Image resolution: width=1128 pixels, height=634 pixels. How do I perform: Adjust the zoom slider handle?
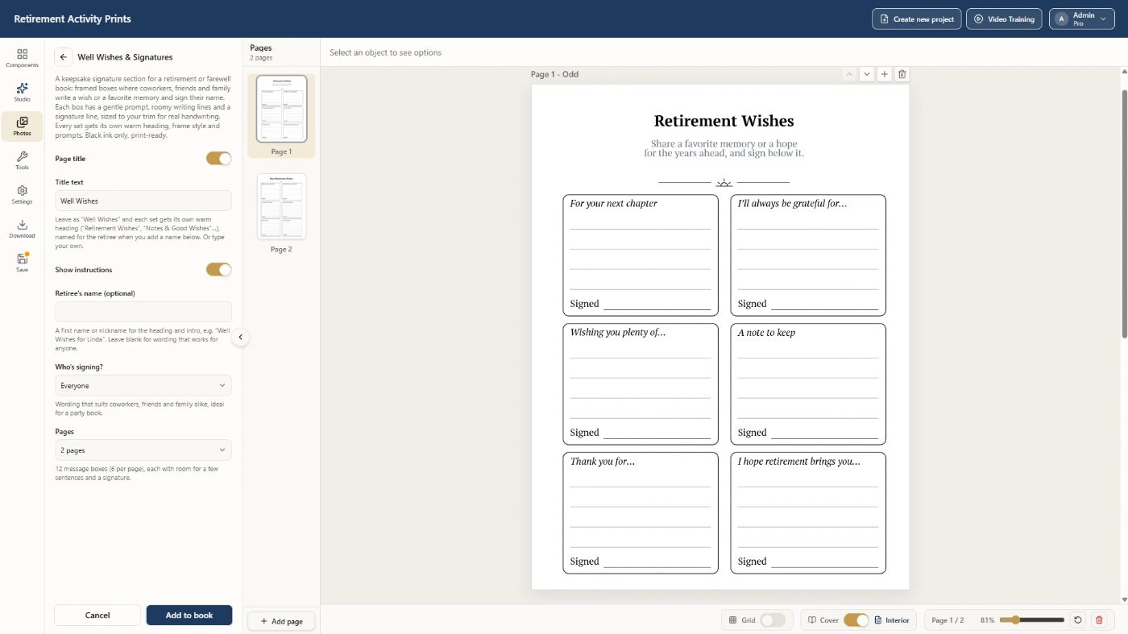point(1015,620)
